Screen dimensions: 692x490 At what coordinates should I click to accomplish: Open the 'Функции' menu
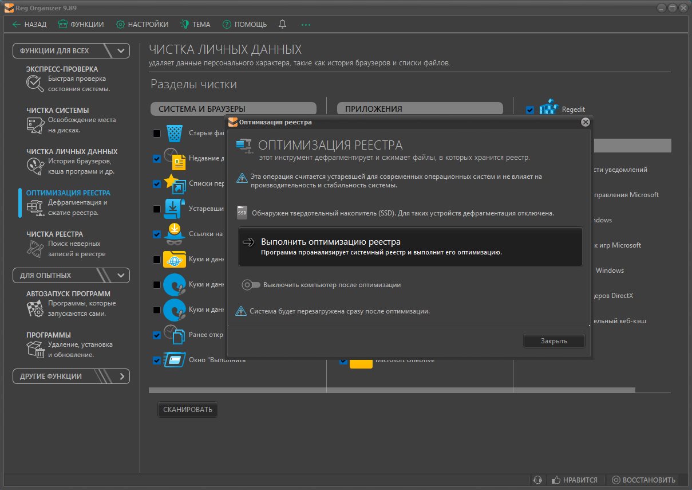[81, 24]
